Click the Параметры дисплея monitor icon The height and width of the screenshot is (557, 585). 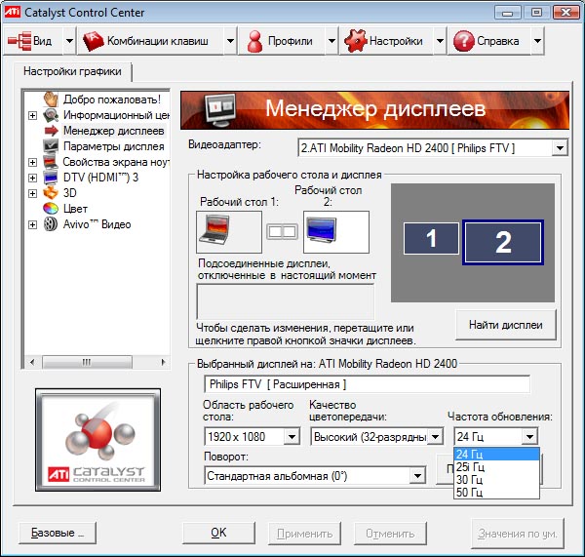[x=51, y=146]
